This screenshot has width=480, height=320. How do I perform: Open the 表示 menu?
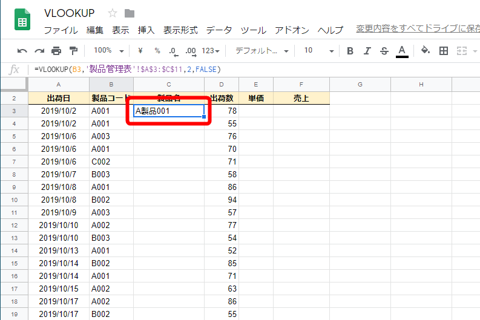120,30
